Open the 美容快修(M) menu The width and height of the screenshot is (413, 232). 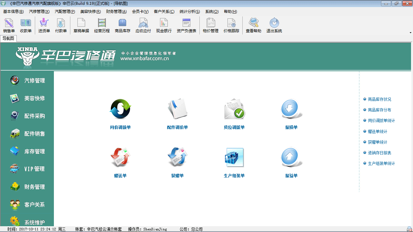(x=90, y=12)
